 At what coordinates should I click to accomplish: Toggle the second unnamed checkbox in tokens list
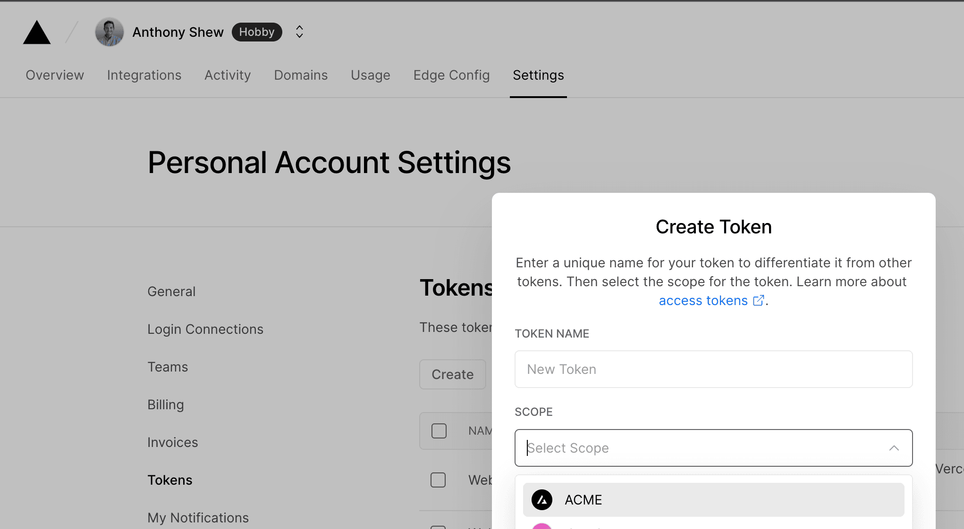pos(438,479)
